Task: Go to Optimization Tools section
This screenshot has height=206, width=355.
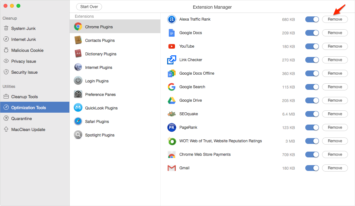Action: (x=35, y=108)
